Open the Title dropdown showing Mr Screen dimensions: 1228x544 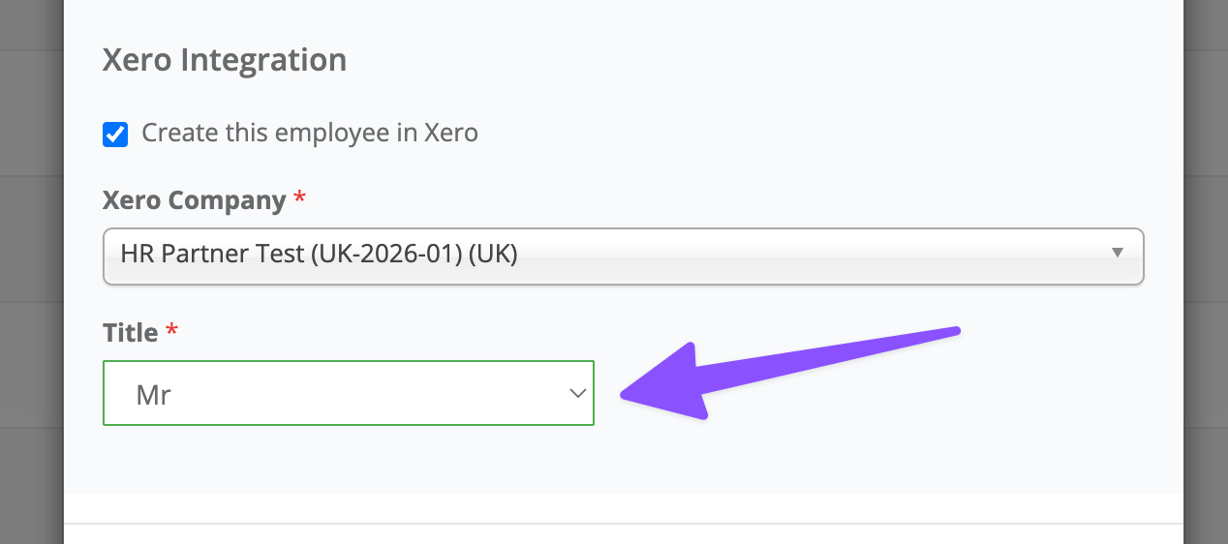348,393
